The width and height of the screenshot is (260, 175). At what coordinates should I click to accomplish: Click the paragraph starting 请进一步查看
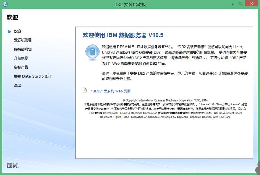pyautogui.click(x=175, y=76)
